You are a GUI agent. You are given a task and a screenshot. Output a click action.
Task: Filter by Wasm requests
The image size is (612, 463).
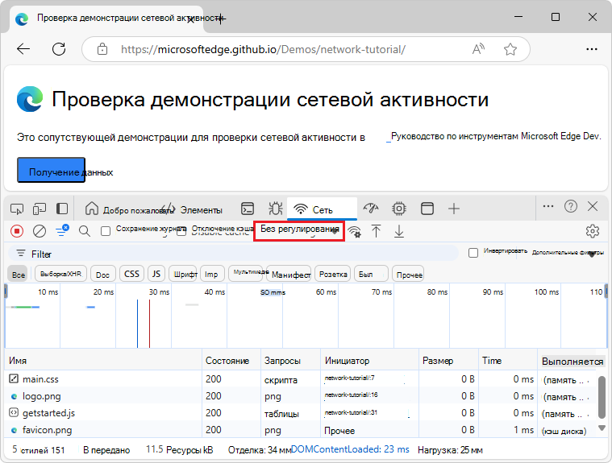click(x=371, y=275)
